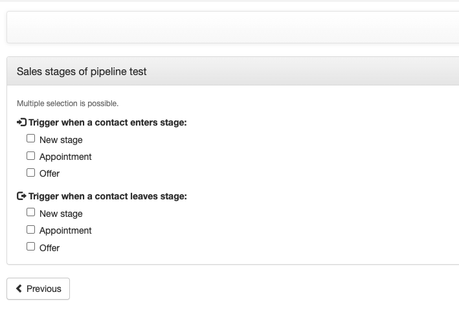Click the "Sales stages of pipeline test" header
Screen dimensions: 459x312
click(x=82, y=72)
